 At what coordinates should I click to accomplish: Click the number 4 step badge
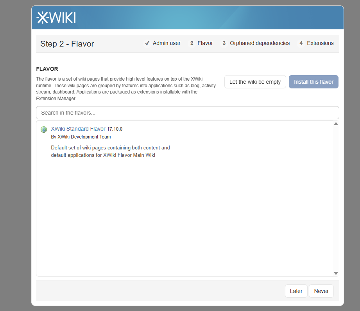(x=301, y=43)
